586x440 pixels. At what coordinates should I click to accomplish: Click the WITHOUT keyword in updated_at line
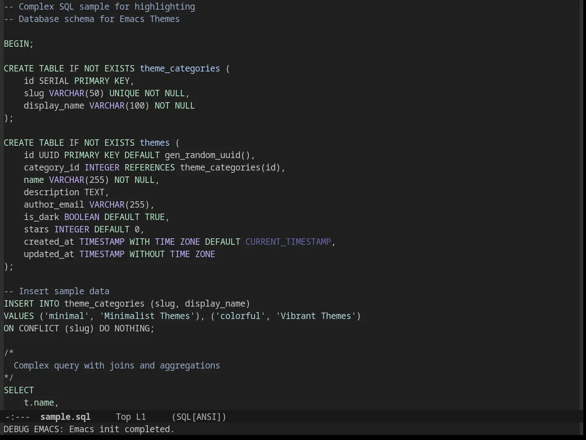pos(147,254)
